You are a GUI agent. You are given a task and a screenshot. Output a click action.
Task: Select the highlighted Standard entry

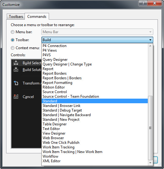95,101
